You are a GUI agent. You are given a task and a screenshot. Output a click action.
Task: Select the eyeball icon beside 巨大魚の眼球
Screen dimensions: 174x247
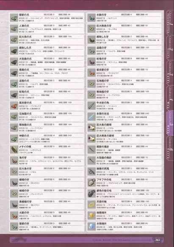tap(91, 128)
